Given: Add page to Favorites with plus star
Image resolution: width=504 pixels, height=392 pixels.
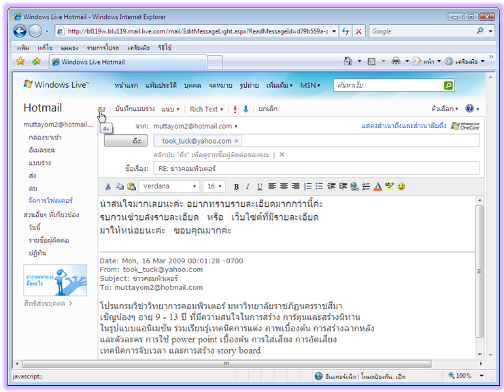Looking at the screenshot, I should click(36, 61).
